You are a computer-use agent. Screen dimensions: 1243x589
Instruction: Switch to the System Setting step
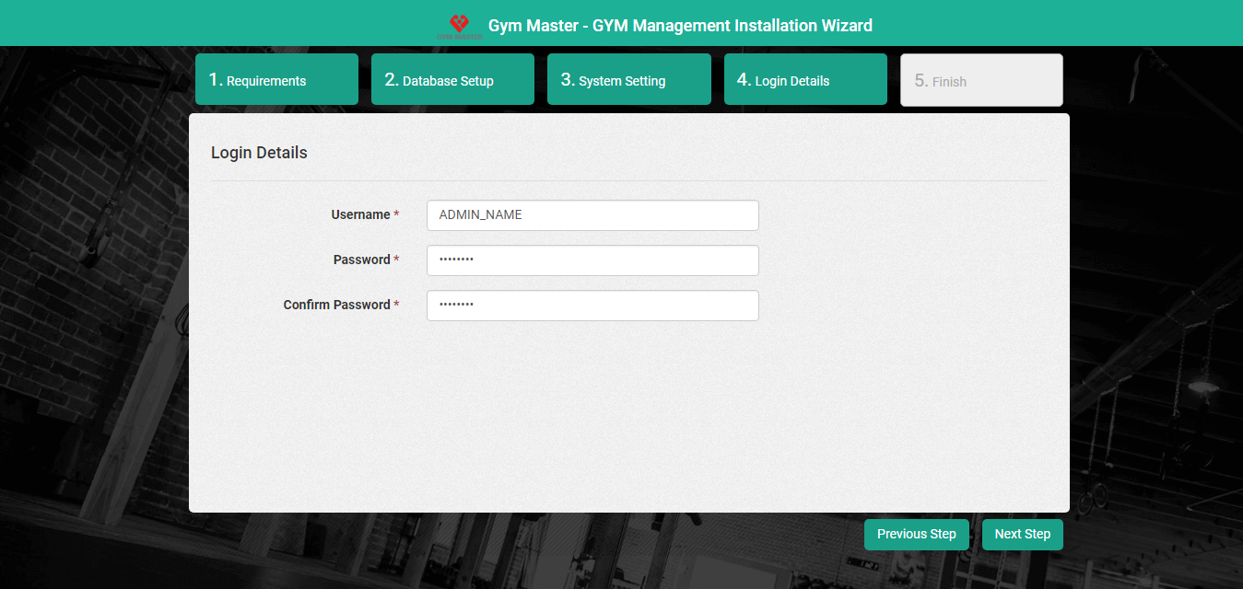tap(628, 80)
